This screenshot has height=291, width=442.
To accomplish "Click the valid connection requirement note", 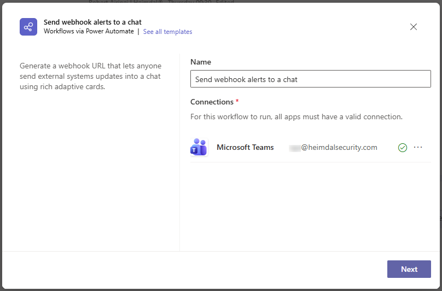I will [x=296, y=117].
